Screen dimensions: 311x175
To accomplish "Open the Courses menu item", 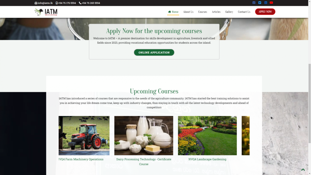I will tap(202, 12).
